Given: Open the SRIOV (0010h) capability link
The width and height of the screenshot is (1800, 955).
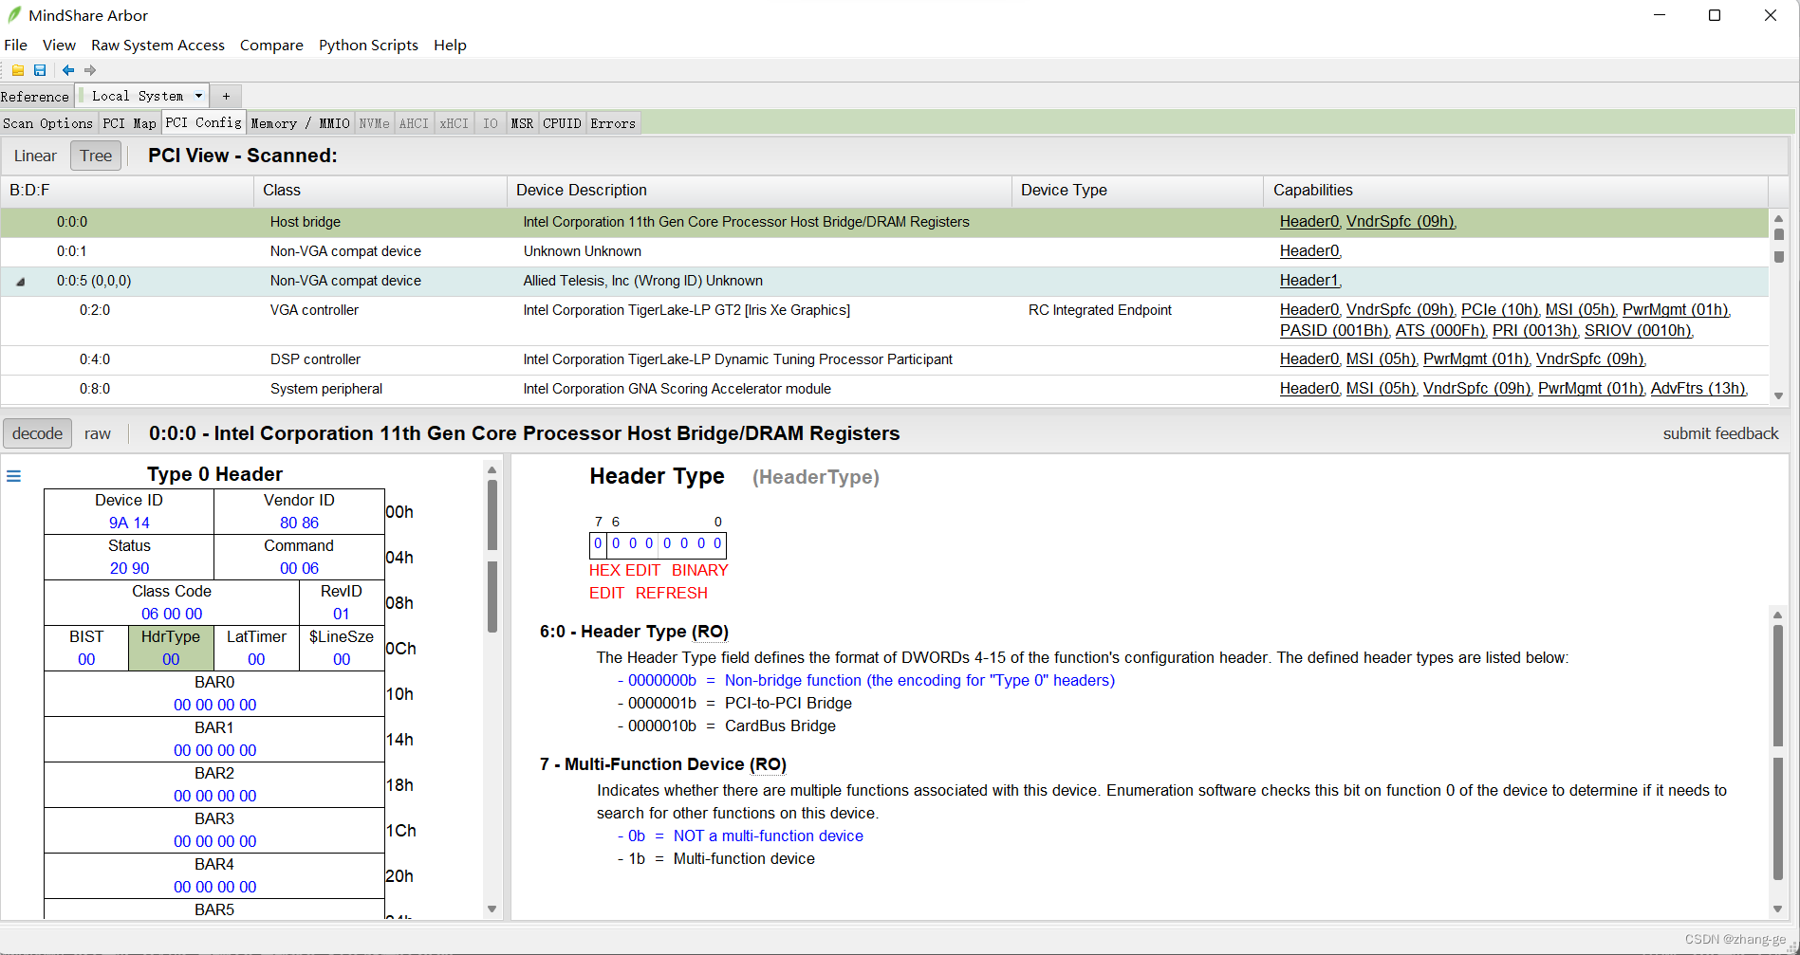Looking at the screenshot, I should click(x=1638, y=331).
